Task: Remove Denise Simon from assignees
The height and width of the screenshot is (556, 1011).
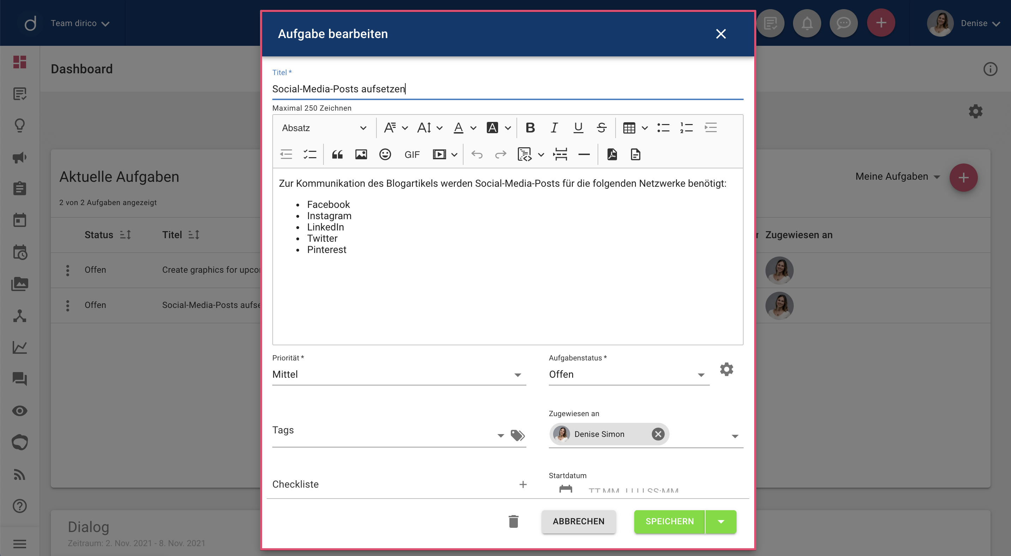Action: (x=658, y=434)
